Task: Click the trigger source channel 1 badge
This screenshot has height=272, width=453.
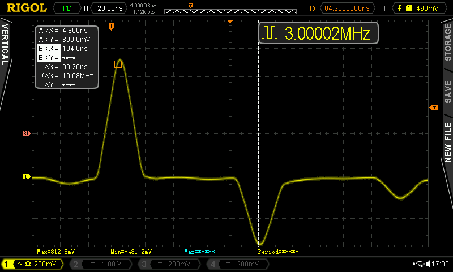Action: coord(409,8)
